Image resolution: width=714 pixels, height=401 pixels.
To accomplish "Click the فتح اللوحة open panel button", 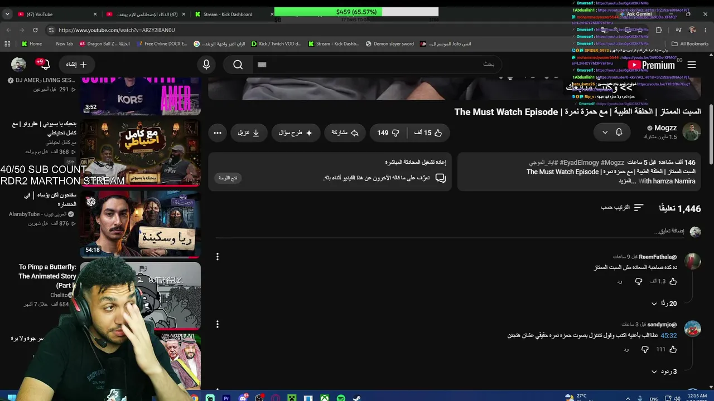I will 228,178.
